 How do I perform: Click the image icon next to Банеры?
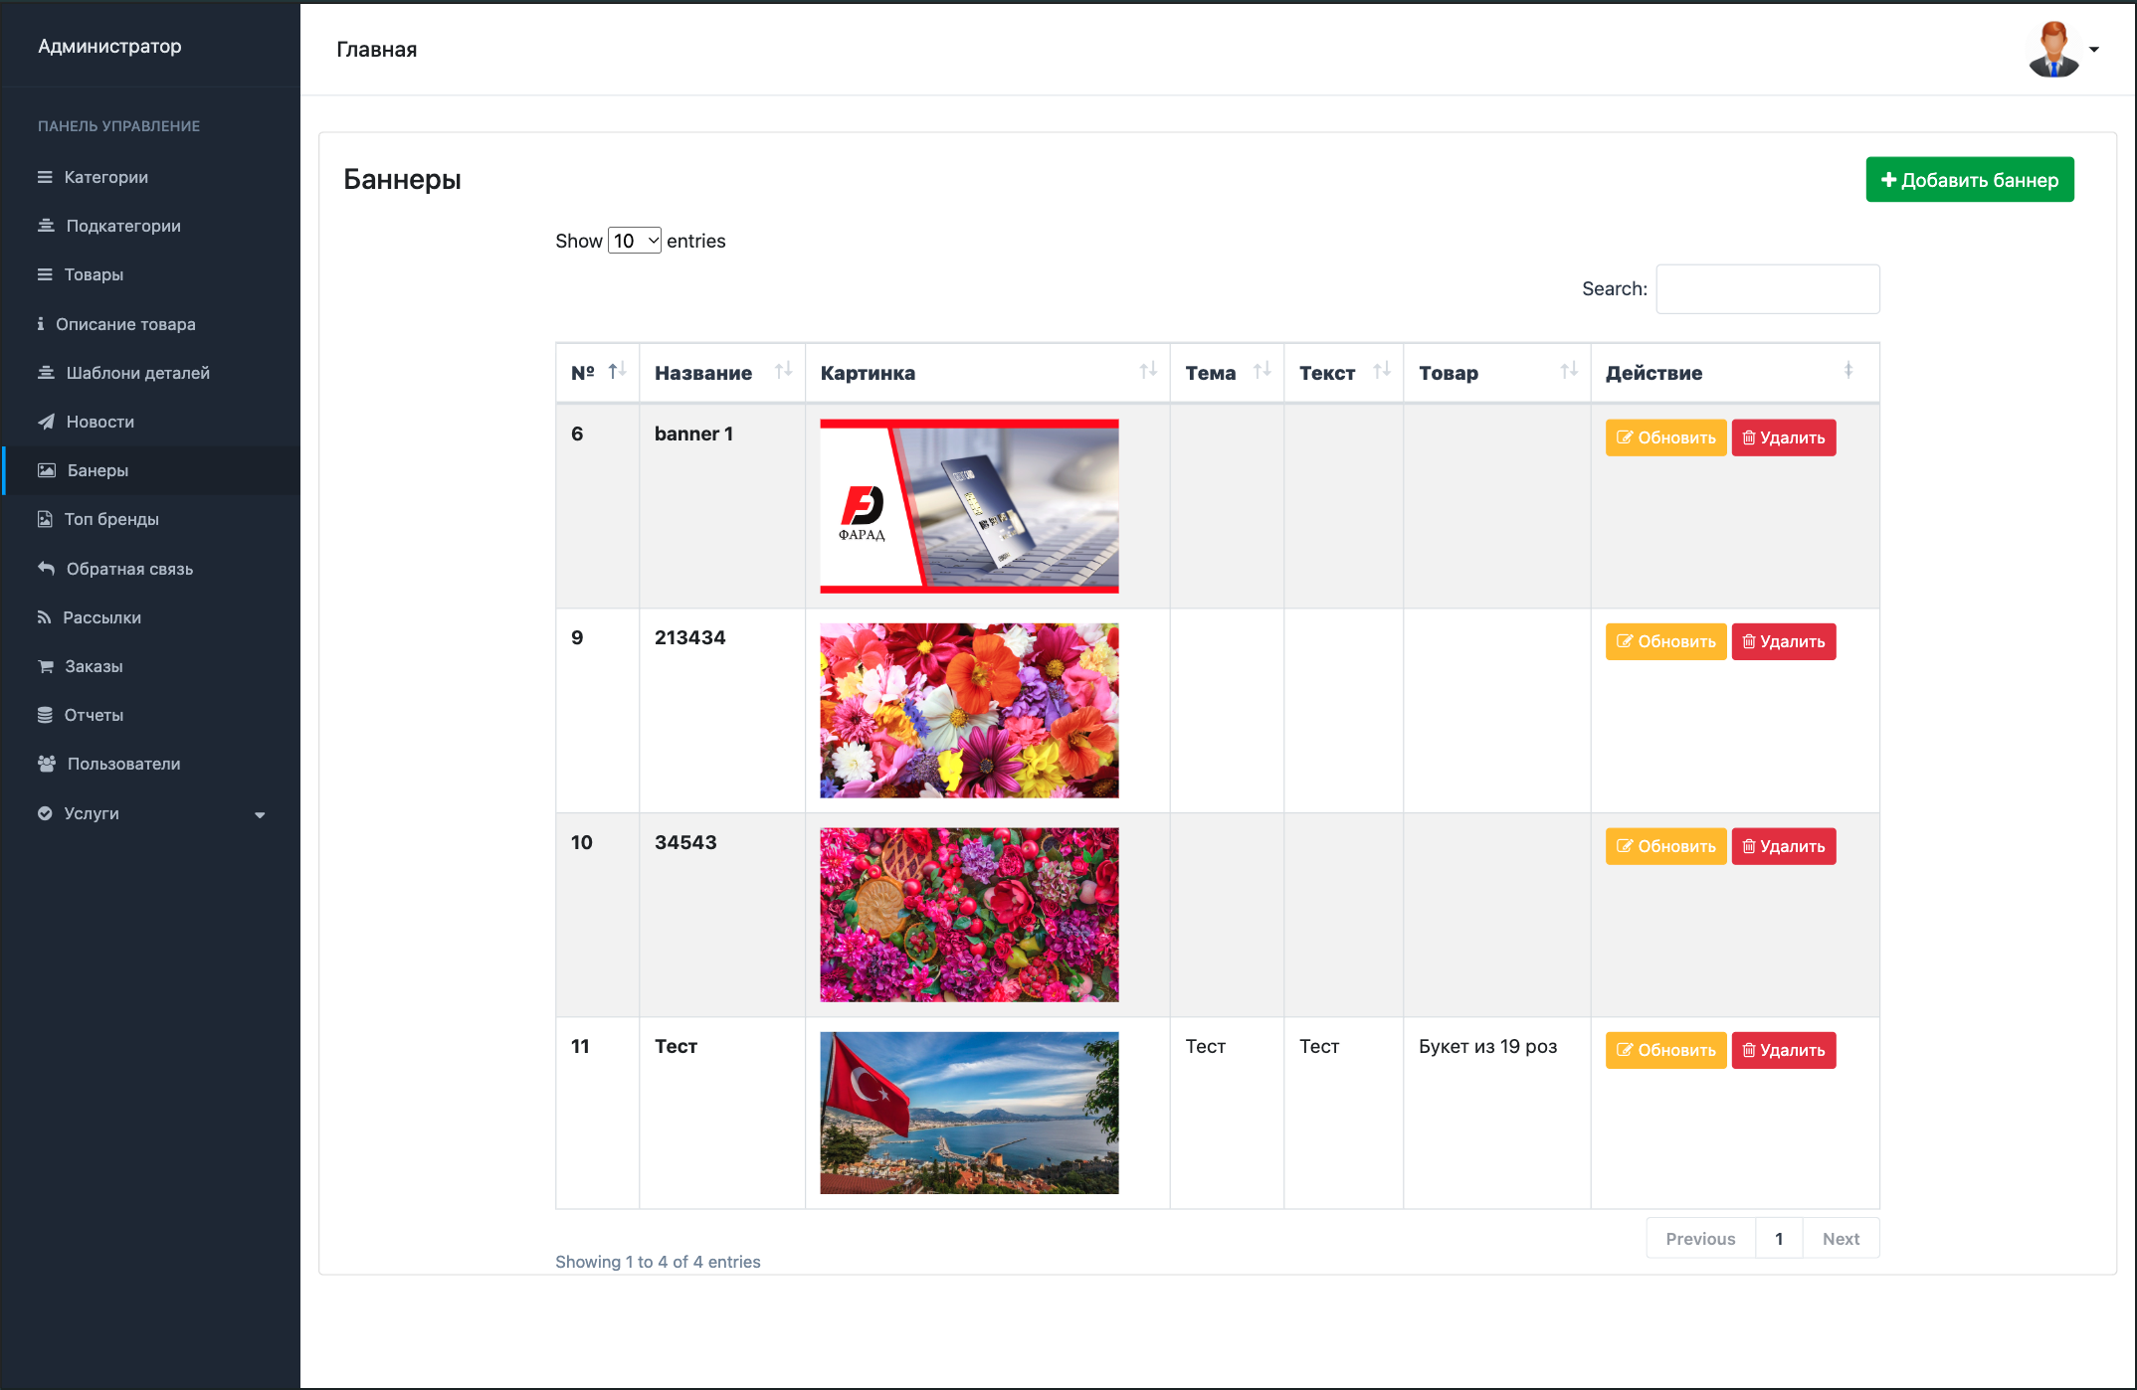(47, 470)
